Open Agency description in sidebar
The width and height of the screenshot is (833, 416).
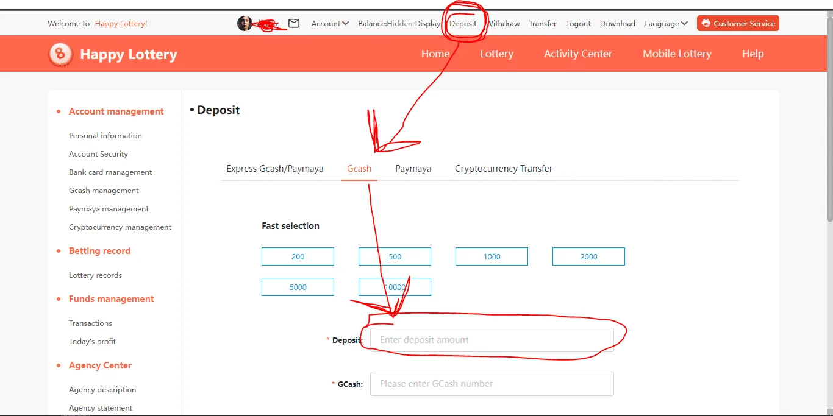tap(102, 390)
